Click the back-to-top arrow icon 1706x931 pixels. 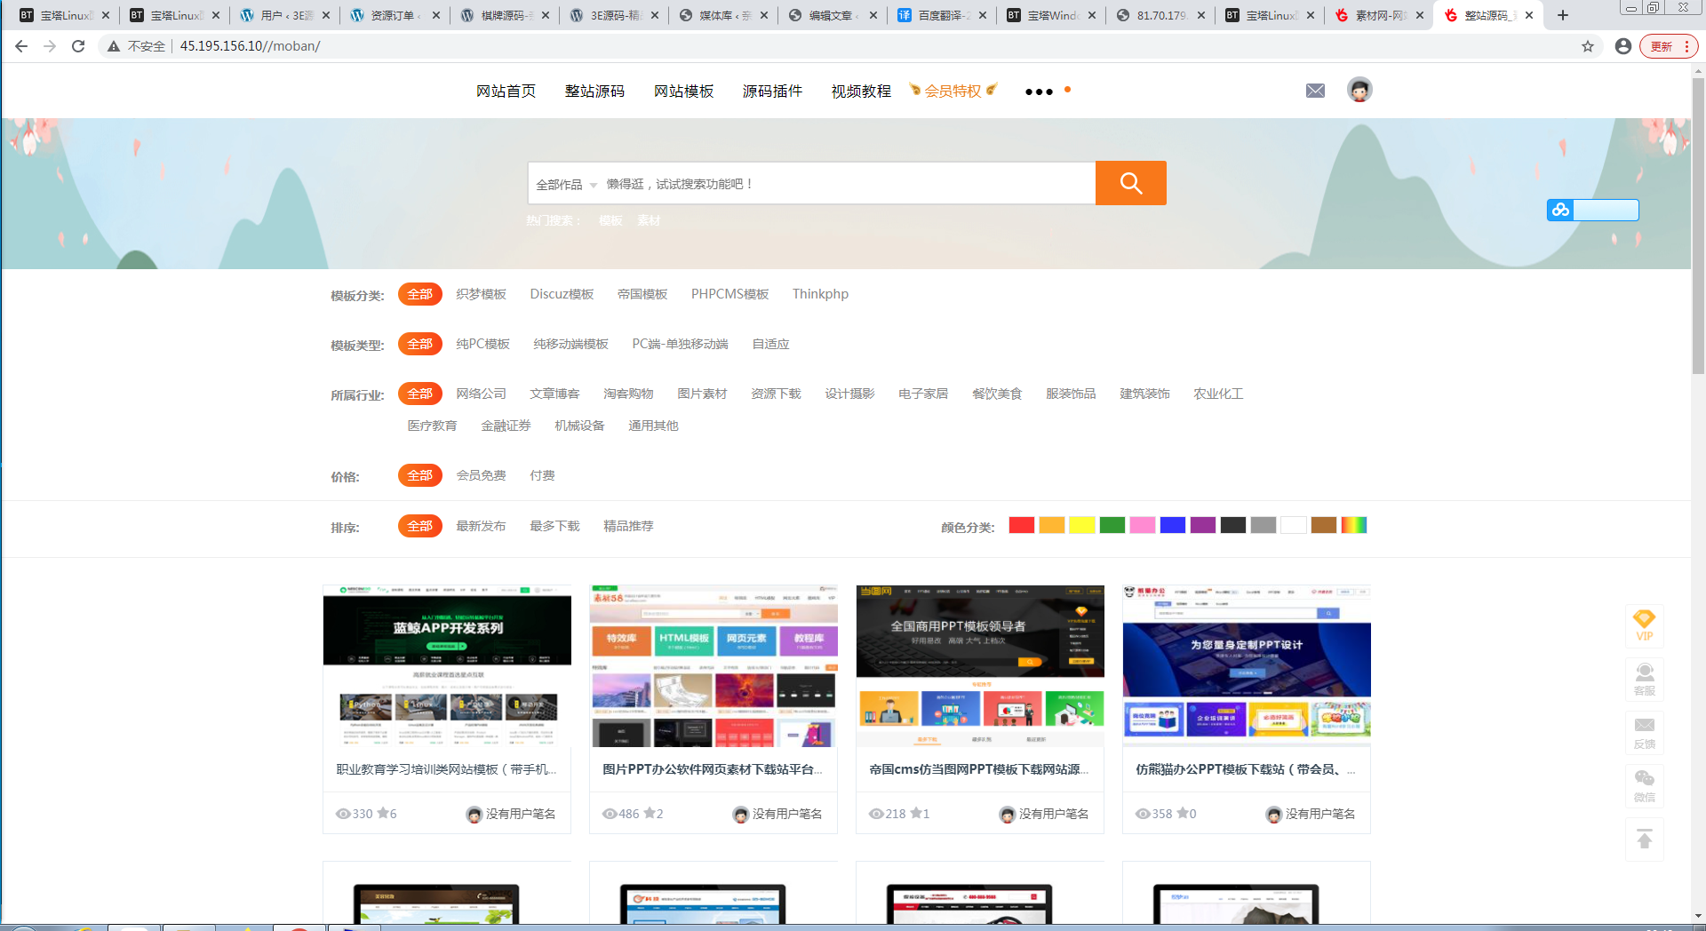tap(1645, 839)
